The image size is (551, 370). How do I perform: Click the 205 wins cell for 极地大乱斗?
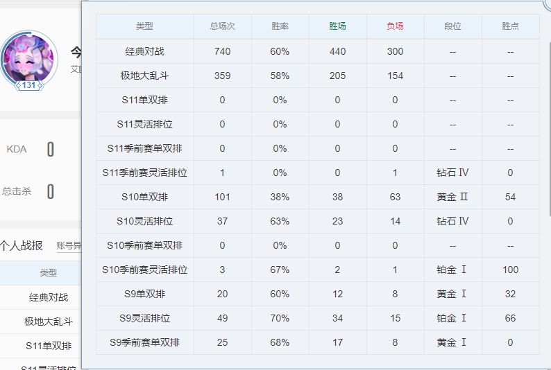pos(337,76)
